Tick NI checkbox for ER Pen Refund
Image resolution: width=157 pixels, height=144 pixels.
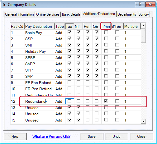78,89
